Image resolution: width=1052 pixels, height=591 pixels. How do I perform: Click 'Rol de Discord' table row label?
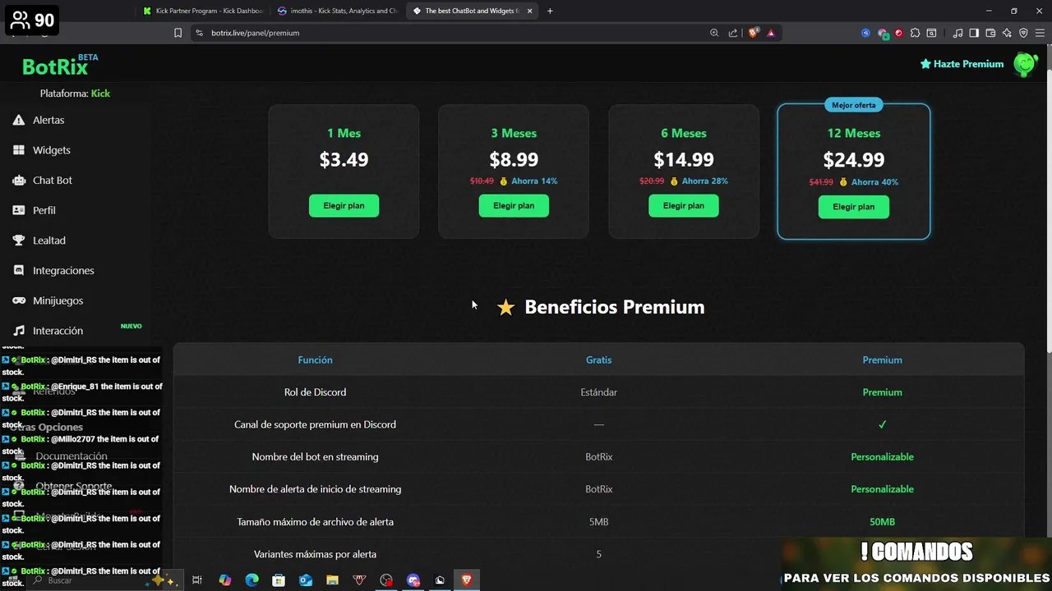315,392
